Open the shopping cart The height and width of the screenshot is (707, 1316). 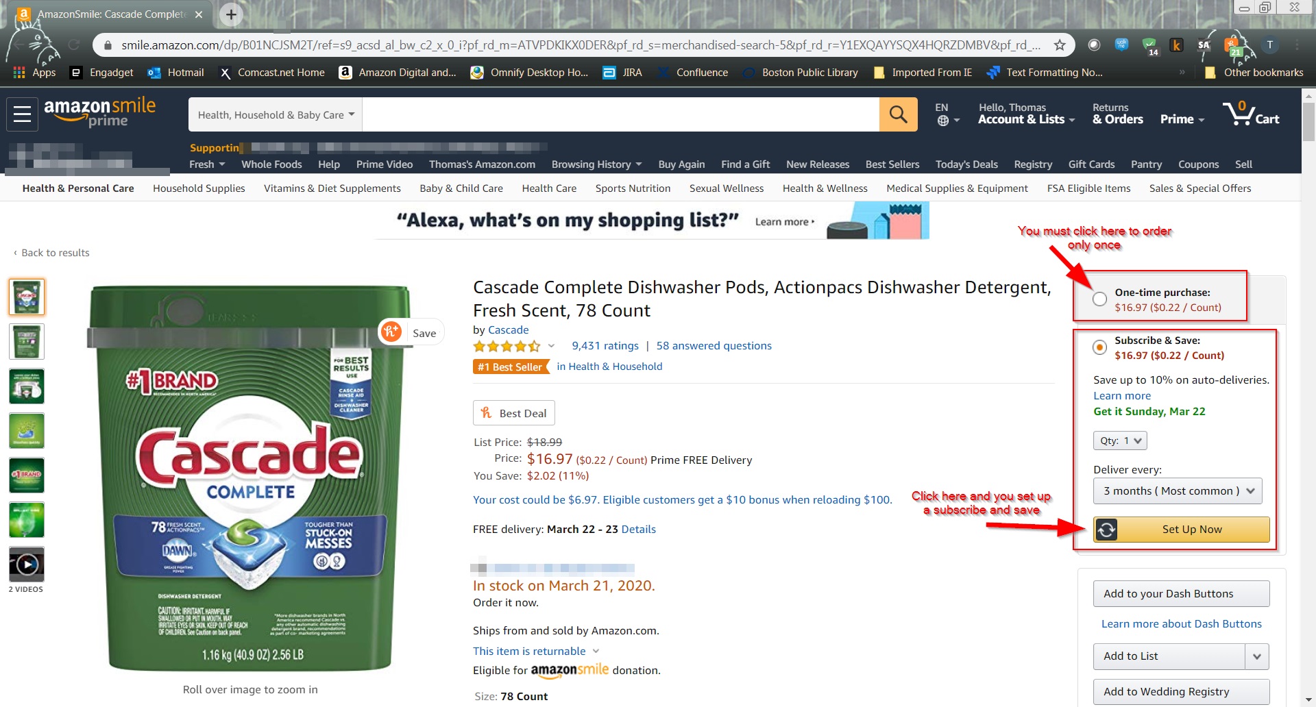[x=1251, y=114]
